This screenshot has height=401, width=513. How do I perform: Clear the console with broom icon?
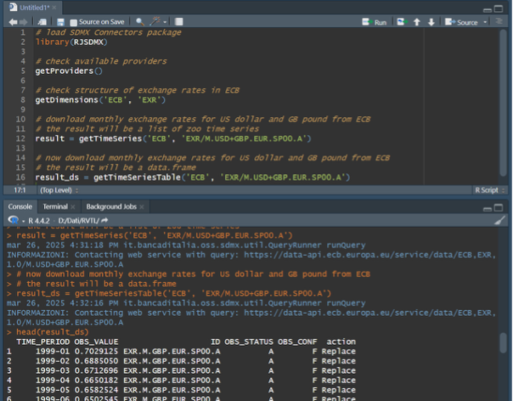[x=500, y=219]
